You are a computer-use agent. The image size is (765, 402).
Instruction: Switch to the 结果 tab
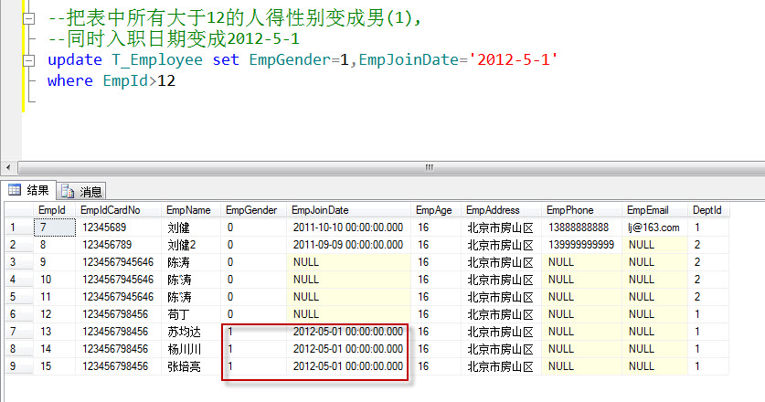tap(28, 190)
